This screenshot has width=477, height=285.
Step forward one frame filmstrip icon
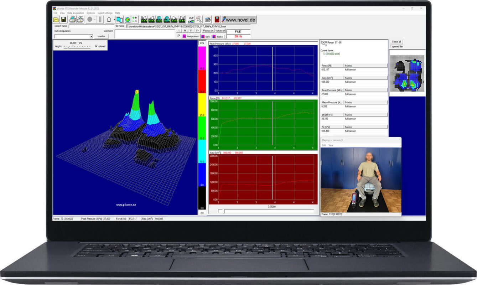click(x=174, y=20)
